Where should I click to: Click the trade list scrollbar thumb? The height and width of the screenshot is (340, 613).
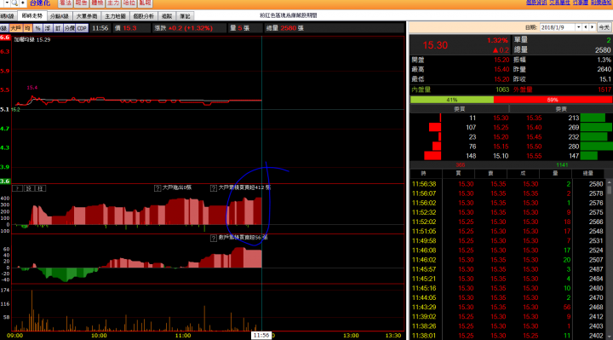click(x=609, y=189)
